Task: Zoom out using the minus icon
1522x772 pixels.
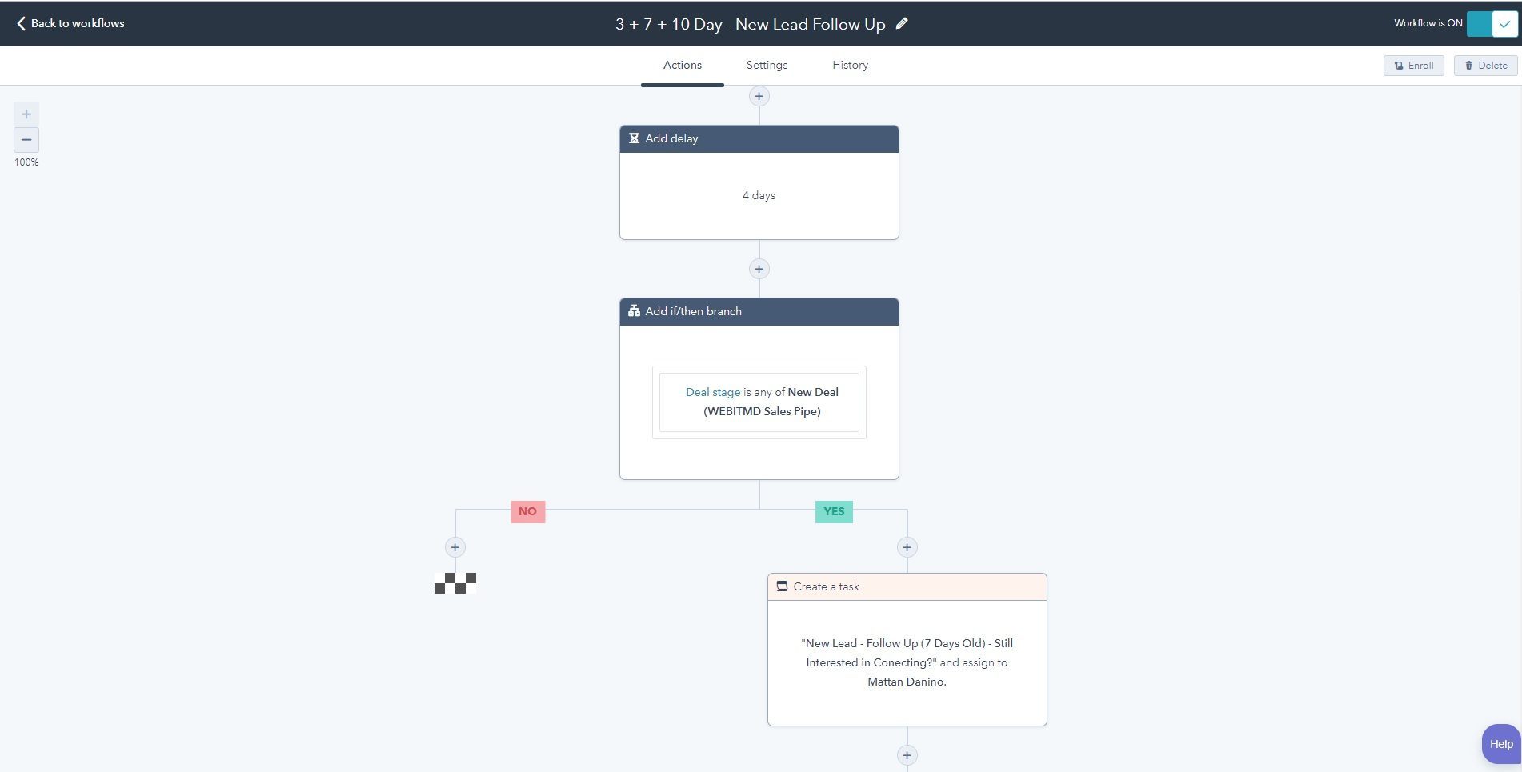Action: pos(26,139)
